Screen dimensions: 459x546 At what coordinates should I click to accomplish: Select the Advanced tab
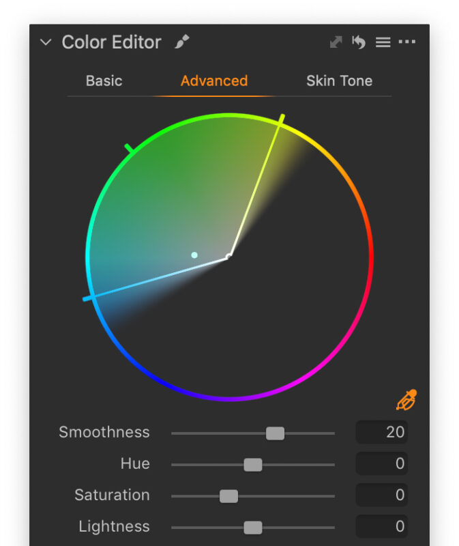pyautogui.click(x=214, y=81)
